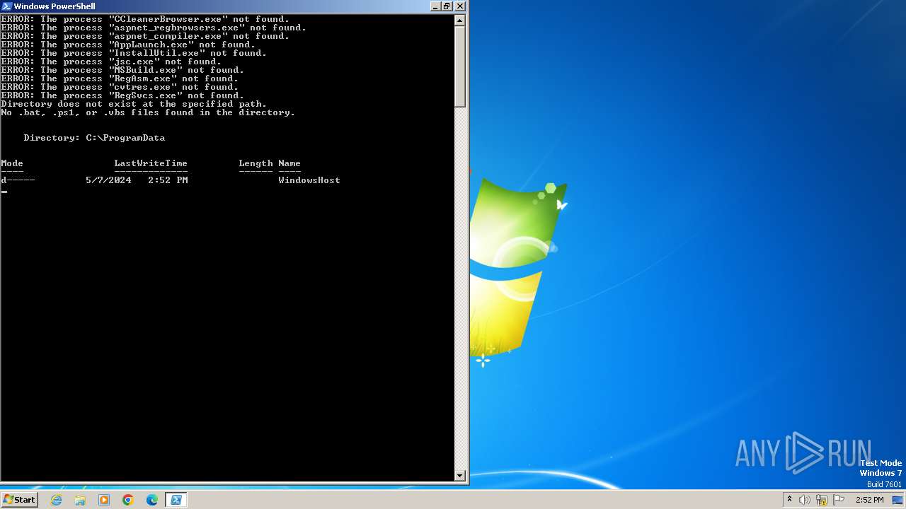Click the "AppLaunch.exe" not found error line

click(128, 45)
